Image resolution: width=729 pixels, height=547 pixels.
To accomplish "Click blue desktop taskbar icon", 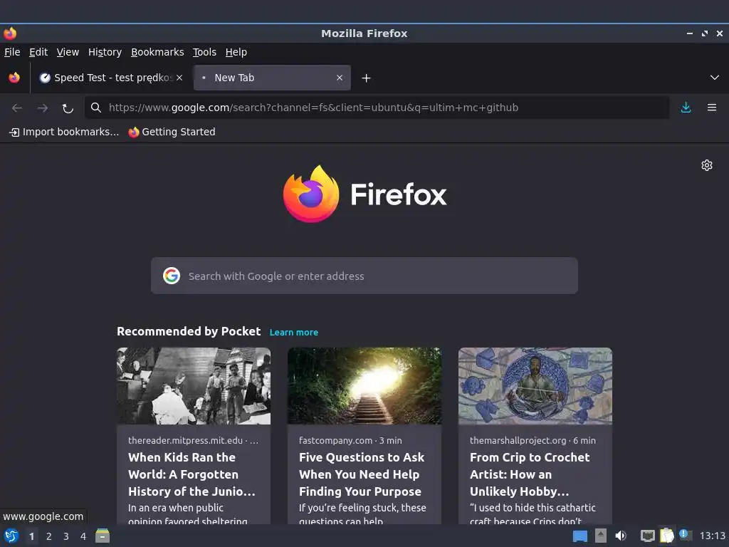I will (579, 536).
